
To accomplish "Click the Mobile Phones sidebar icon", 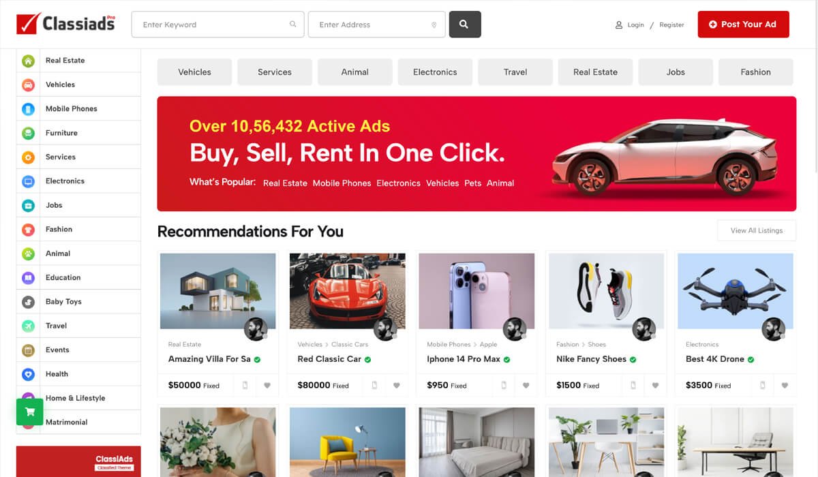I will pos(29,109).
